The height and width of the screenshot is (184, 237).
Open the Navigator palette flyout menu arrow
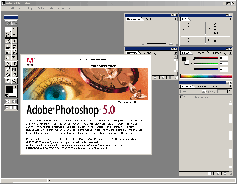pos(176,19)
